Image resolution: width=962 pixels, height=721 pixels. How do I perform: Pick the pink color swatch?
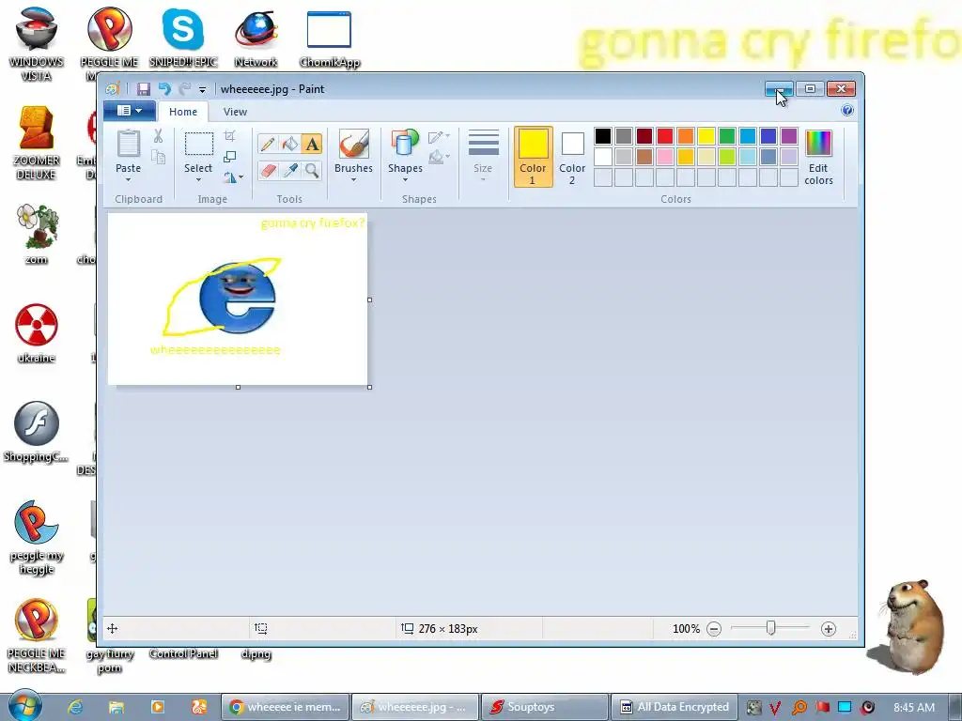(x=665, y=157)
